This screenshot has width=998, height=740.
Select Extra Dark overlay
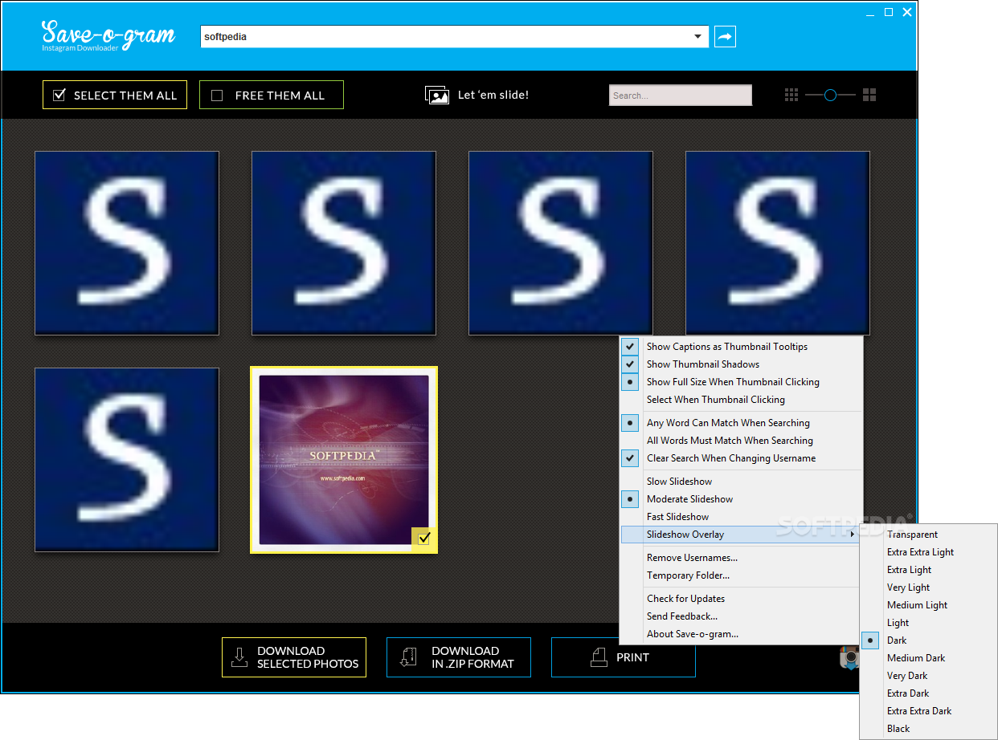[928, 693]
